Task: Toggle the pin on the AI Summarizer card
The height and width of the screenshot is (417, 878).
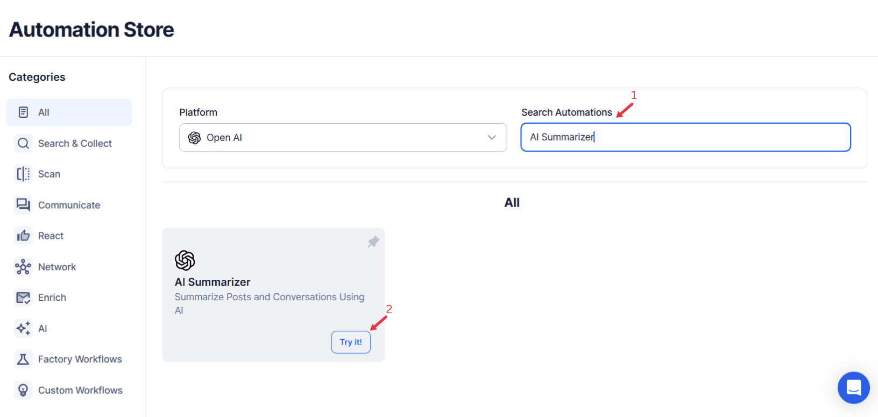Action: click(373, 242)
